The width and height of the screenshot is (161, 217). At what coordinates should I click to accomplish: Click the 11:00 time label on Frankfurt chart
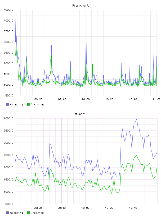tap(156, 99)
